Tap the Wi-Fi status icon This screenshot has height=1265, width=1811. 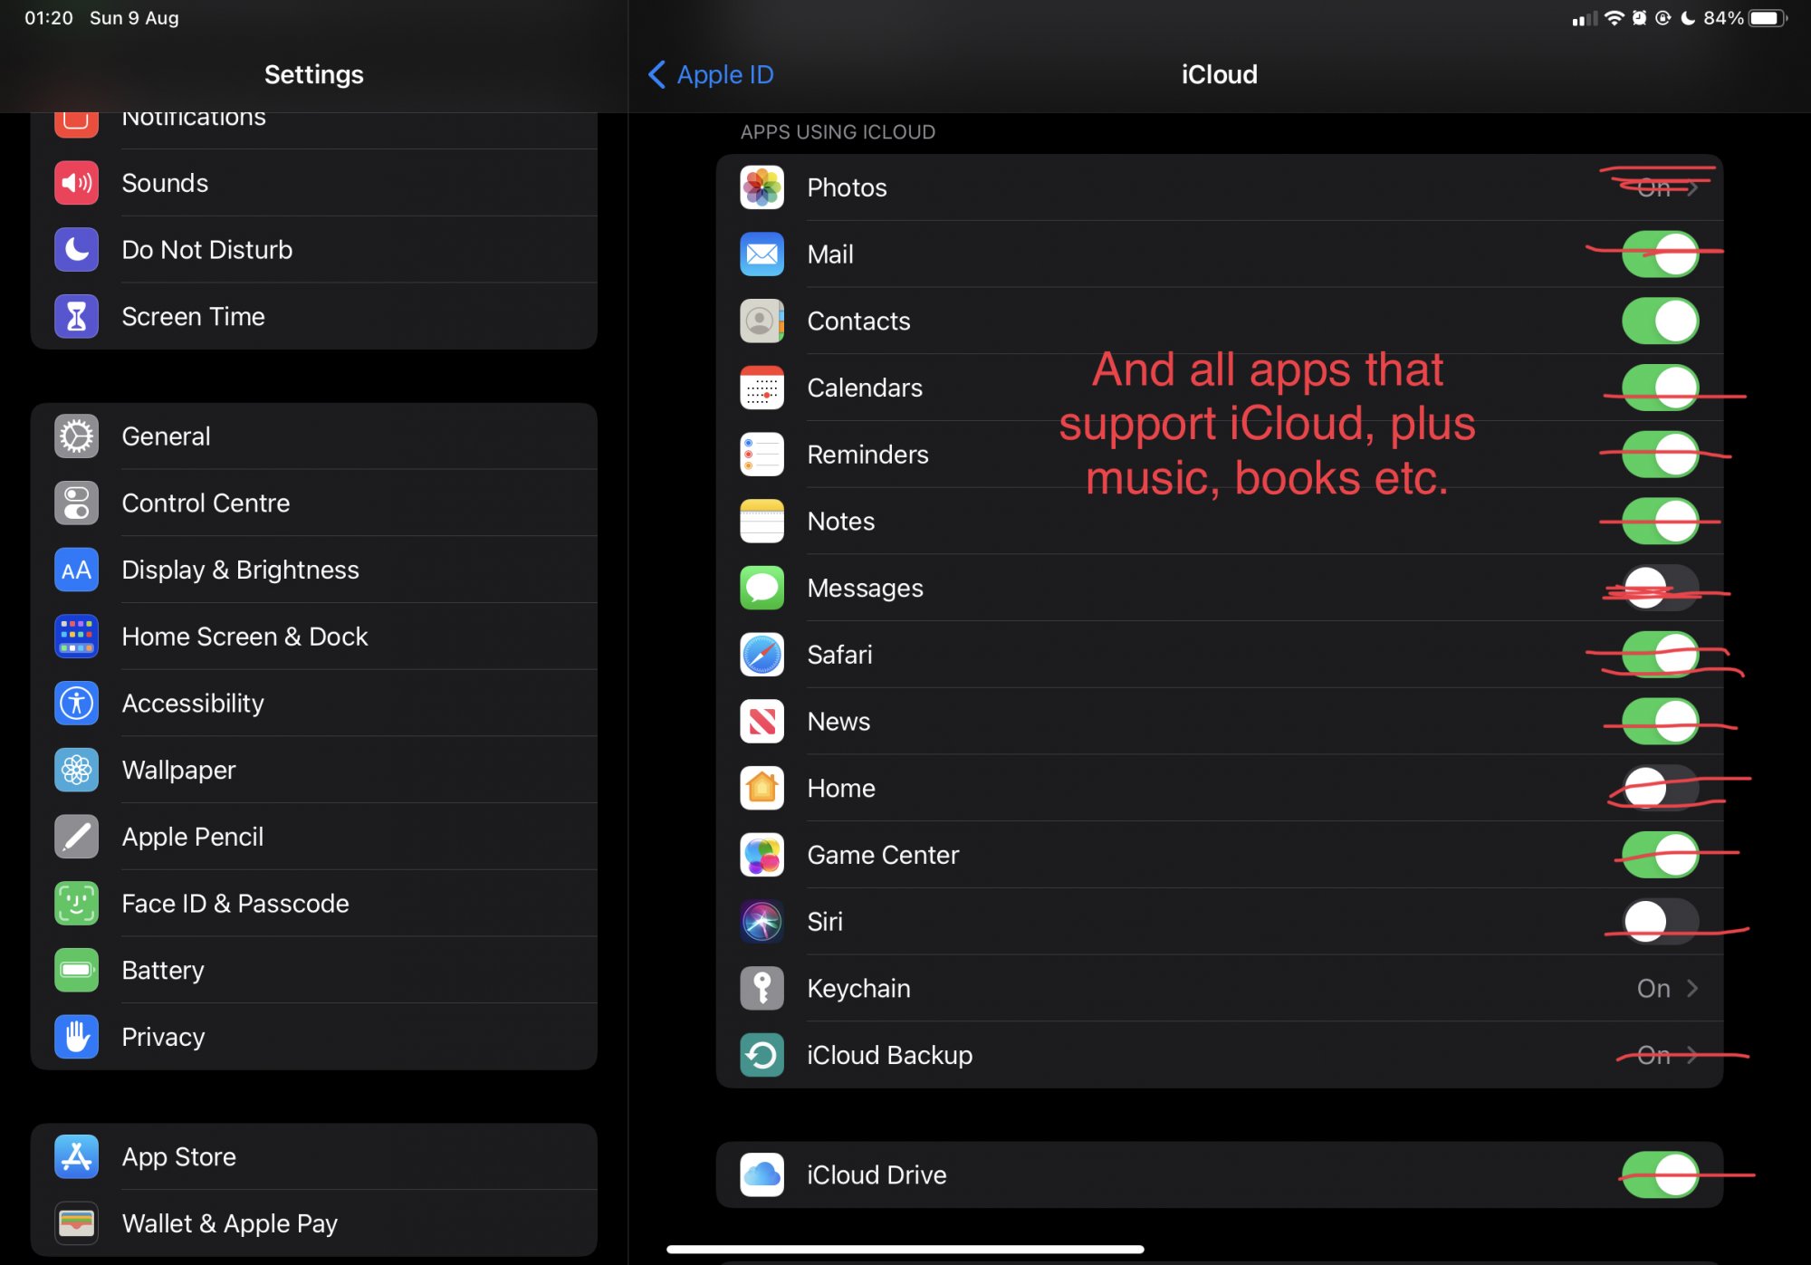coord(1614,18)
